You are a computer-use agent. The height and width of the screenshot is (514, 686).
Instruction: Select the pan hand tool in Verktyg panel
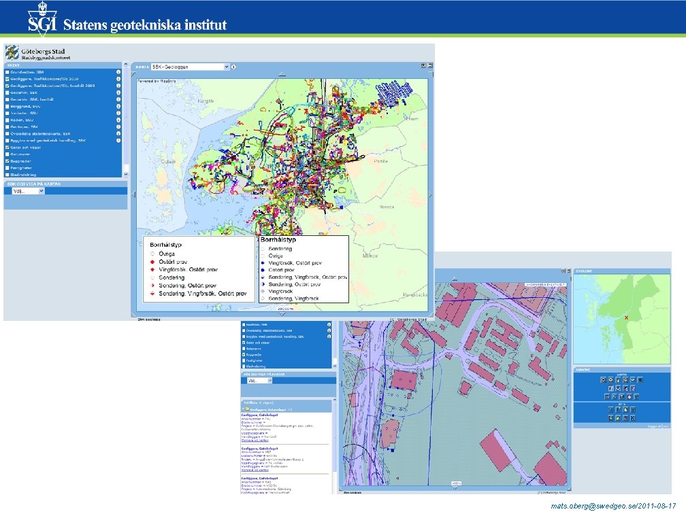[x=618, y=380]
